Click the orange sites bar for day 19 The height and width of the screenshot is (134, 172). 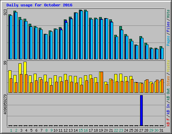pos(102,82)
